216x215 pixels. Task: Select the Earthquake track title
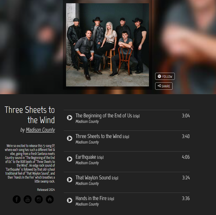(x=86, y=157)
